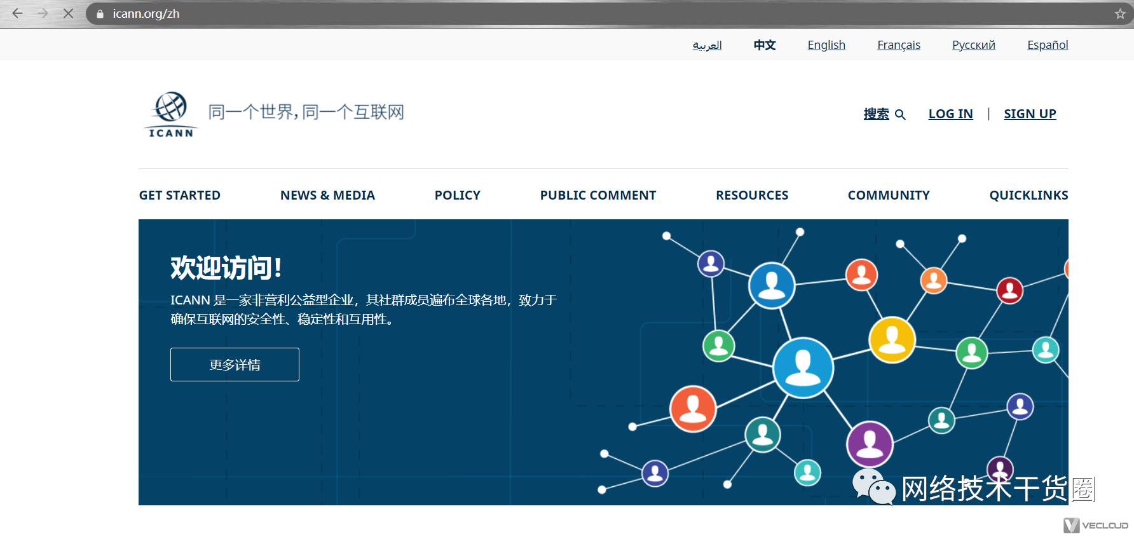Click the magnifying glass search icon
The width and height of the screenshot is (1134, 539).
point(900,114)
